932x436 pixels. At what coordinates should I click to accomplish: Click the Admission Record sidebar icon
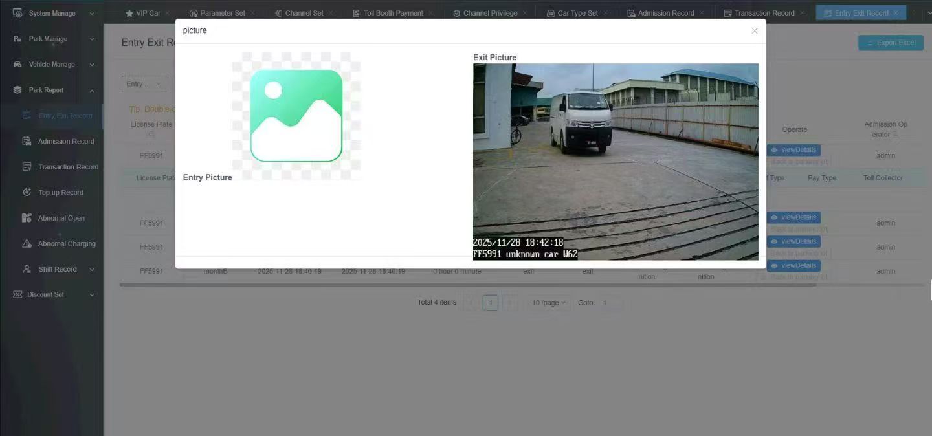click(27, 141)
